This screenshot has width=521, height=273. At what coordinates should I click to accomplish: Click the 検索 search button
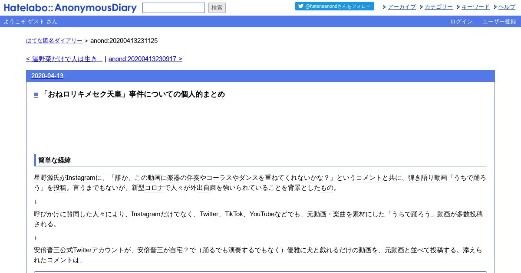click(x=217, y=8)
